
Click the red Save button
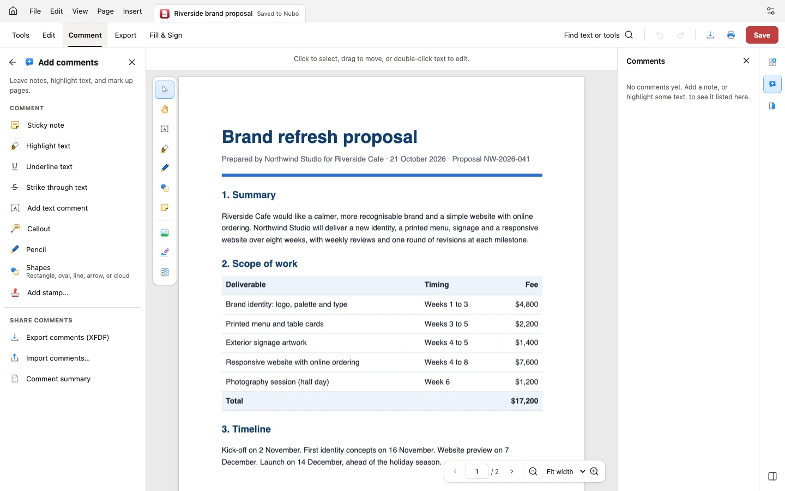(762, 35)
